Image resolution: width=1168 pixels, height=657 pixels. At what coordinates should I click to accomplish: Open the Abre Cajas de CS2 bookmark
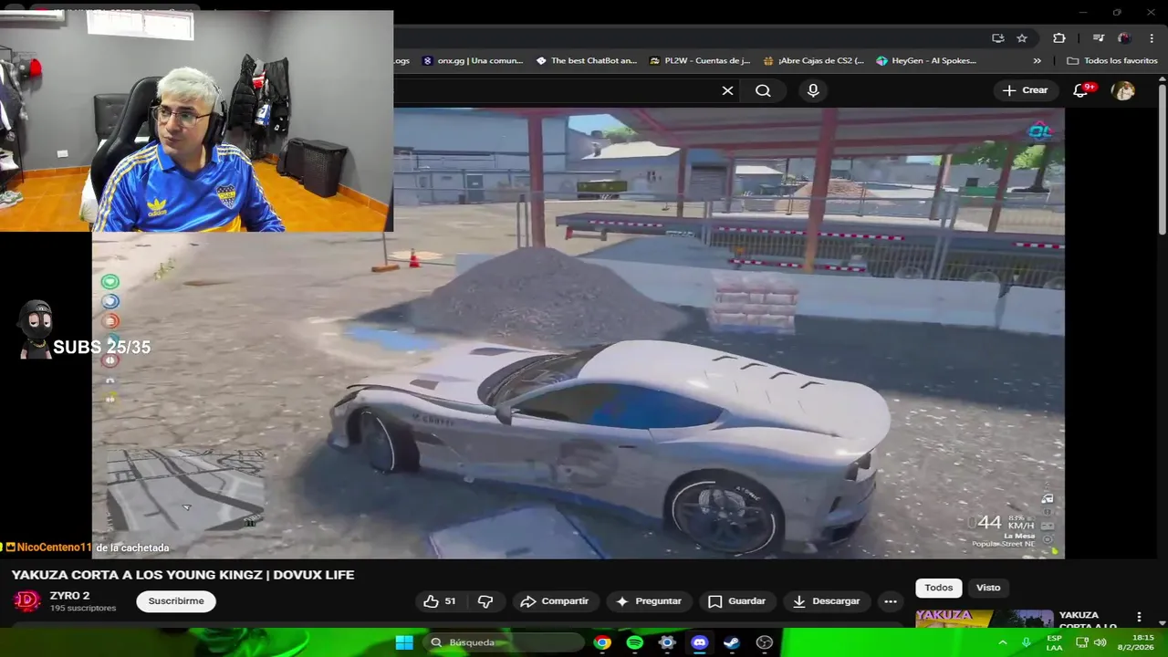coord(814,61)
